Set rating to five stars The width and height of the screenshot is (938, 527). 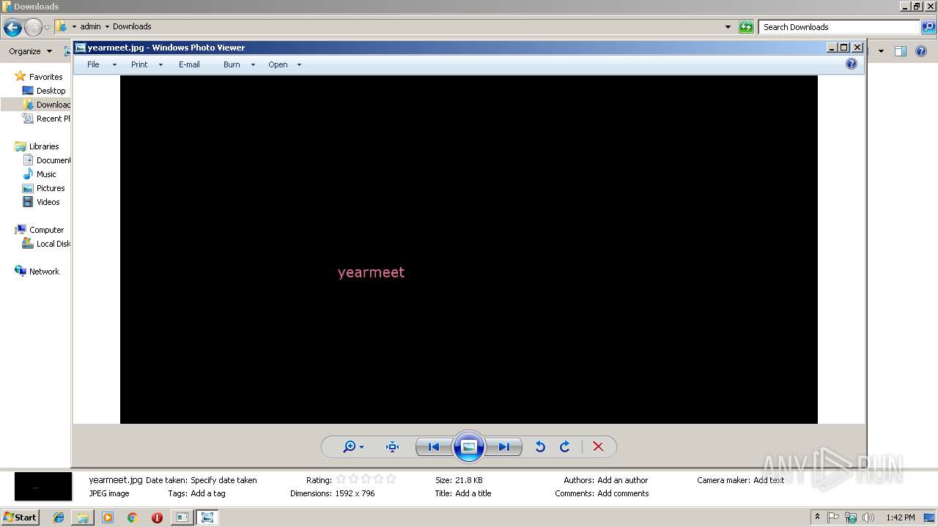tap(391, 479)
